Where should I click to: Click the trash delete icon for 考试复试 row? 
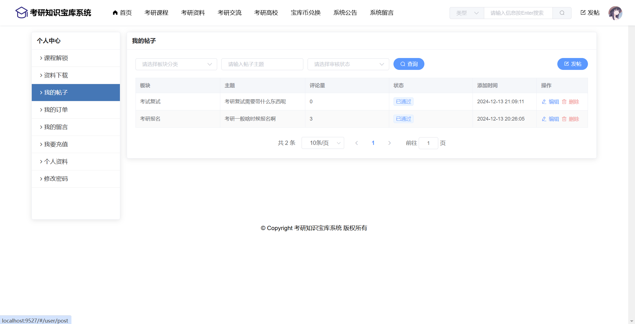564,102
